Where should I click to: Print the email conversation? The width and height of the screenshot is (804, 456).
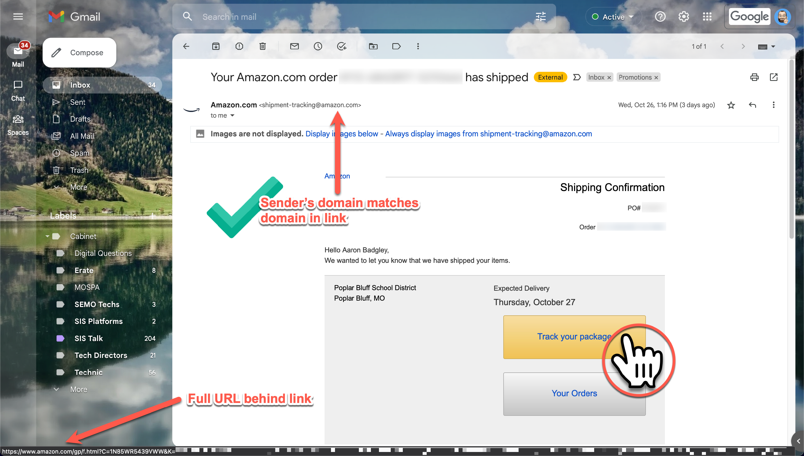754,77
